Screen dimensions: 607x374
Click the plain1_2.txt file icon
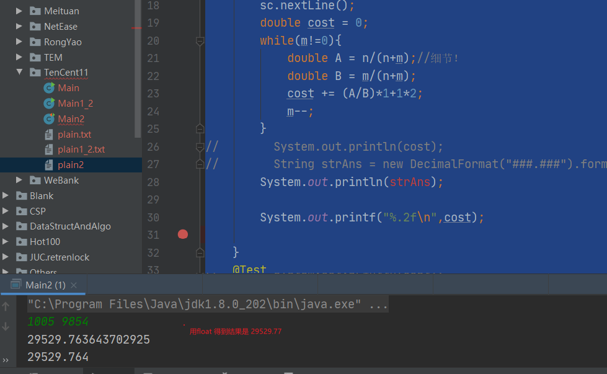tap(49, 149)
